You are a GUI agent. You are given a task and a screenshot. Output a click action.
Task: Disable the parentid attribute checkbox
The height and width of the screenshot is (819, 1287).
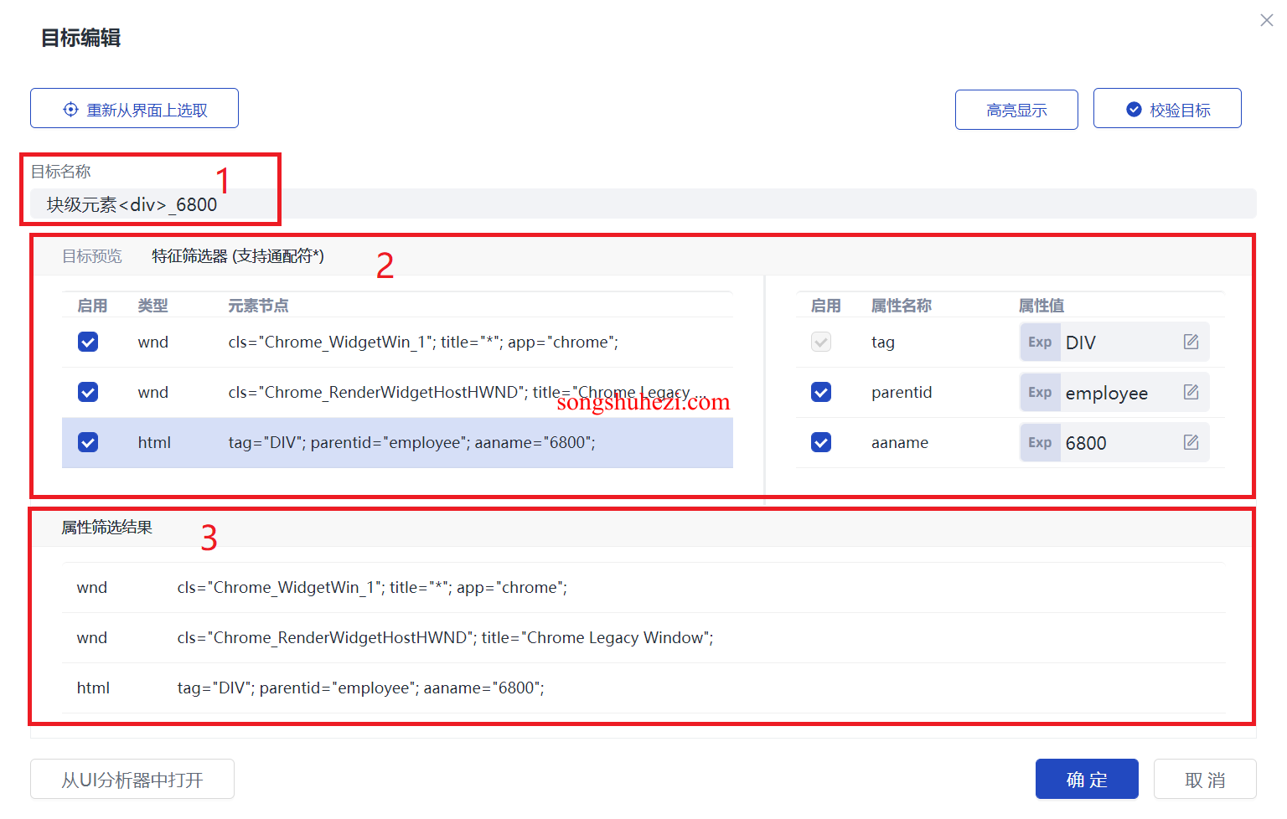pyautogui.click(x=821, y=392)
